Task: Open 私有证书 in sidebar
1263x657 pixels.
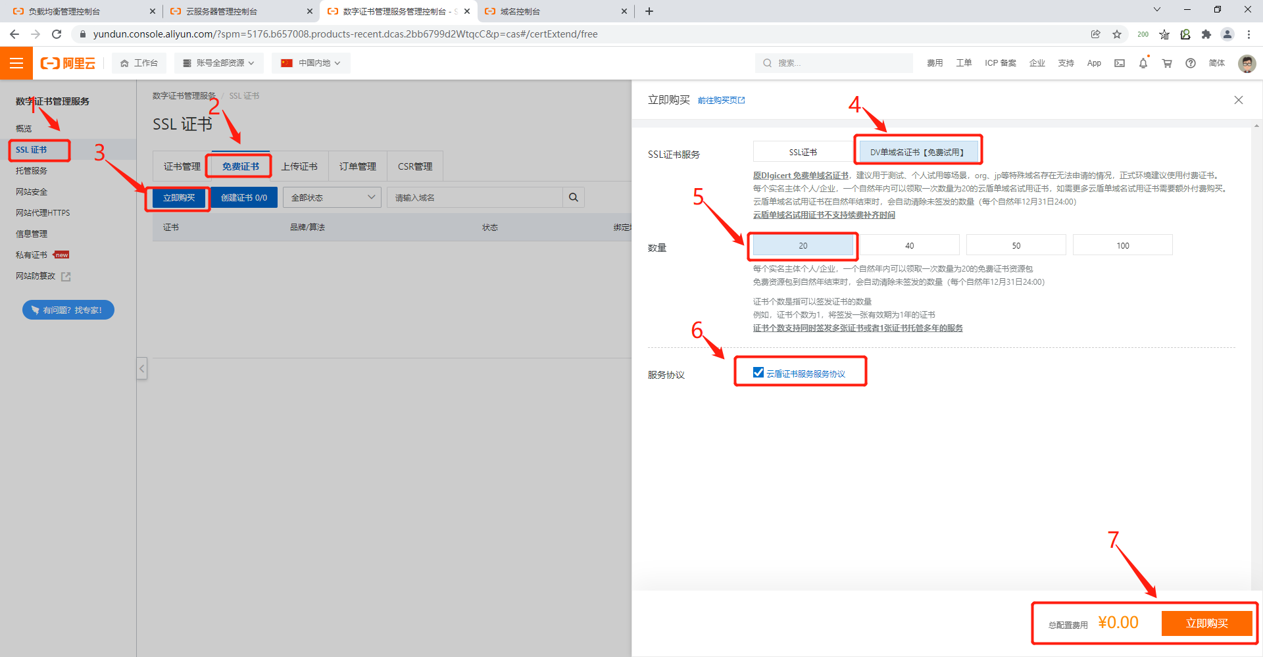Action: pyautogui.click(x=32, y=255)
